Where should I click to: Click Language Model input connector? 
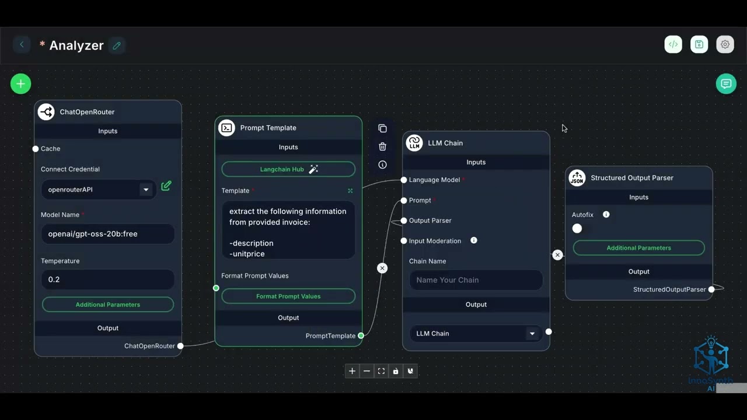pyautogui.click(x=404, y=180)
